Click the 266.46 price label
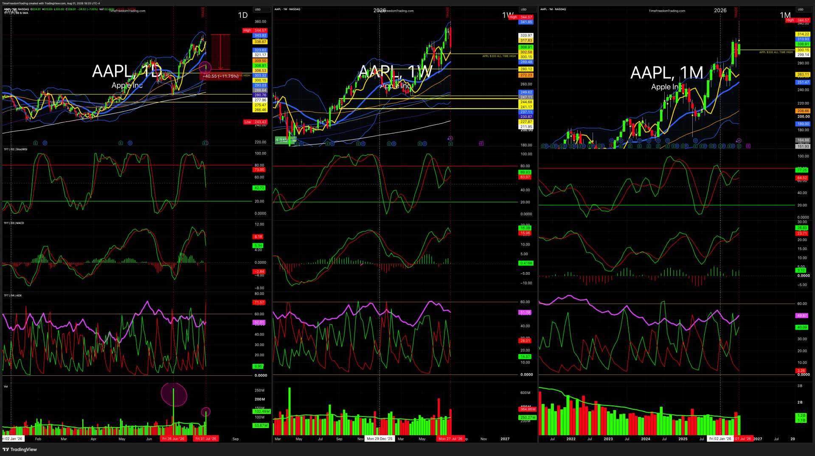The image size is (815, 456). (260, 110)
